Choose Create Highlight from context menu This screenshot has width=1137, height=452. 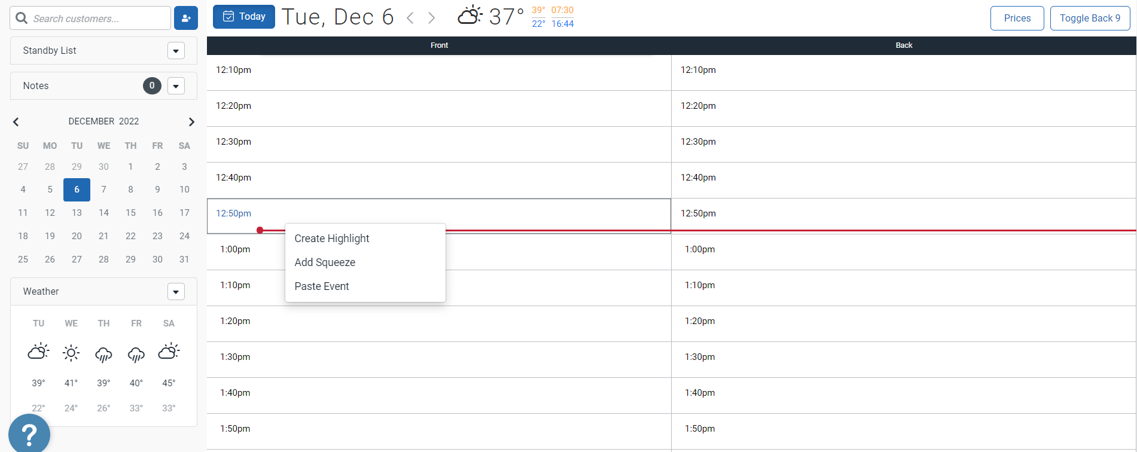[365, 239]
